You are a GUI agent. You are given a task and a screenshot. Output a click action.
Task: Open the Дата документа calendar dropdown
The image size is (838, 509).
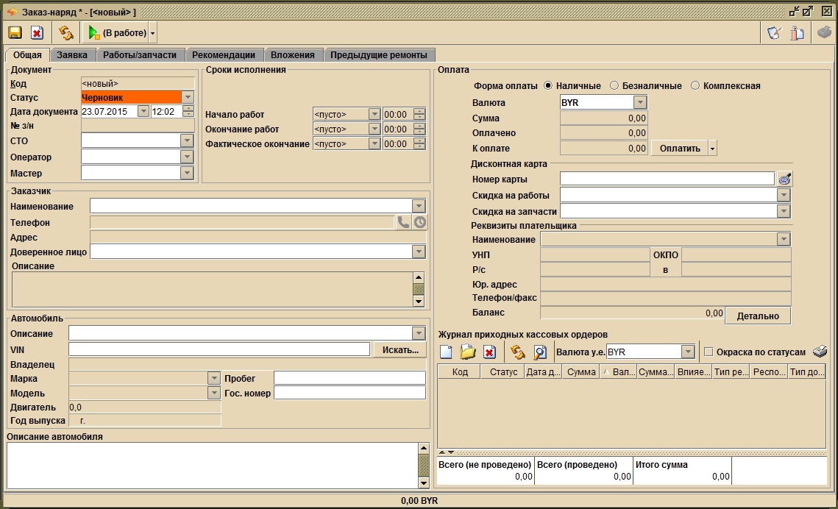point(143,111)
